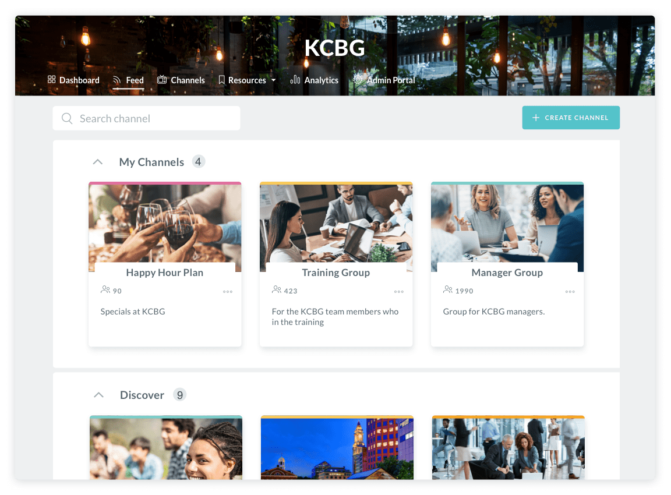Switch to the Channels tab

coord(181,80)
